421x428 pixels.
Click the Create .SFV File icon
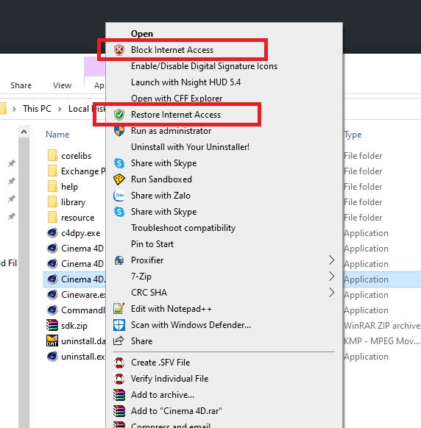point(119,363)
